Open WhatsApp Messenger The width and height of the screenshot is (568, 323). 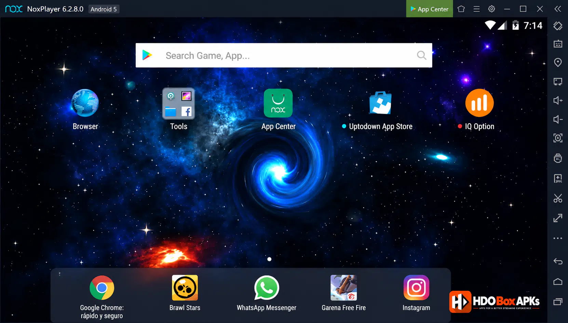tap(267, 288)
